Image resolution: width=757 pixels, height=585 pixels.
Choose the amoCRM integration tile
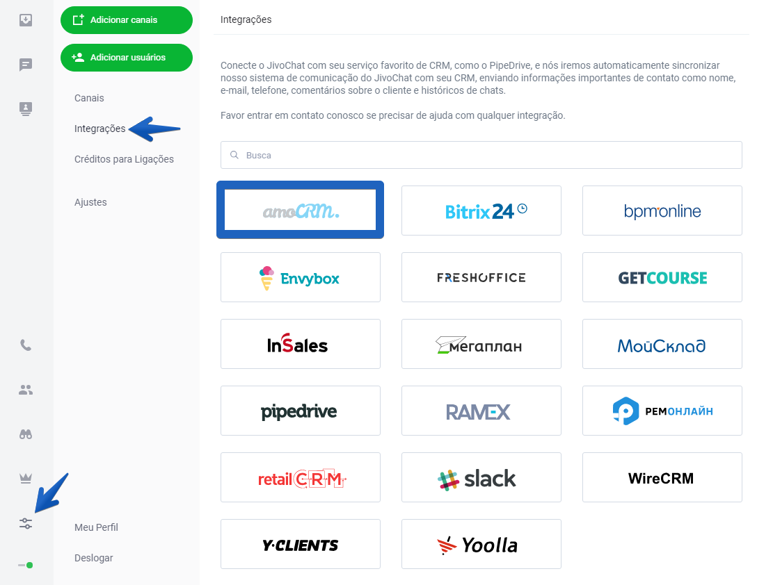tap(301, 211)
